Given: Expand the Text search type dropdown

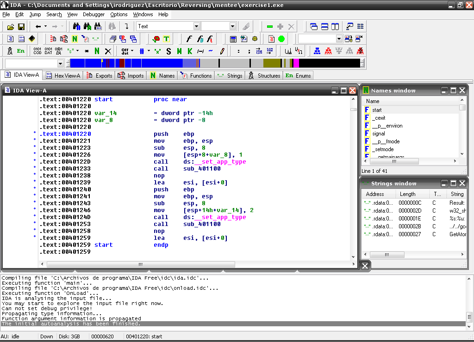Looking at the screenshot, I should [197, 27].
